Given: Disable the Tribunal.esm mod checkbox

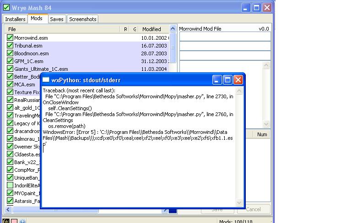Looking at the screenshot, I should tap(10, 46).
